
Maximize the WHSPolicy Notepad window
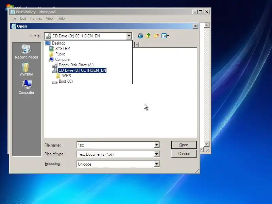[x=201, y=12]
